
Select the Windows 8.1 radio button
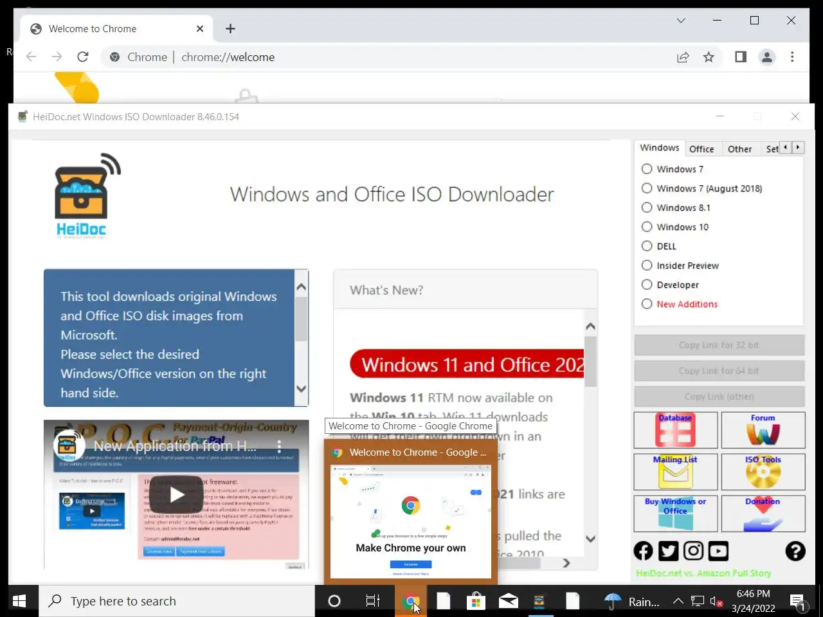point(647,208)
